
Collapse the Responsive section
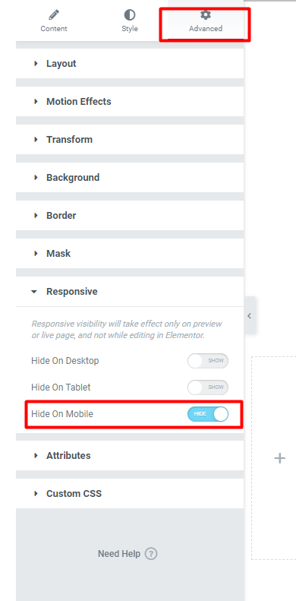(130, 292)
